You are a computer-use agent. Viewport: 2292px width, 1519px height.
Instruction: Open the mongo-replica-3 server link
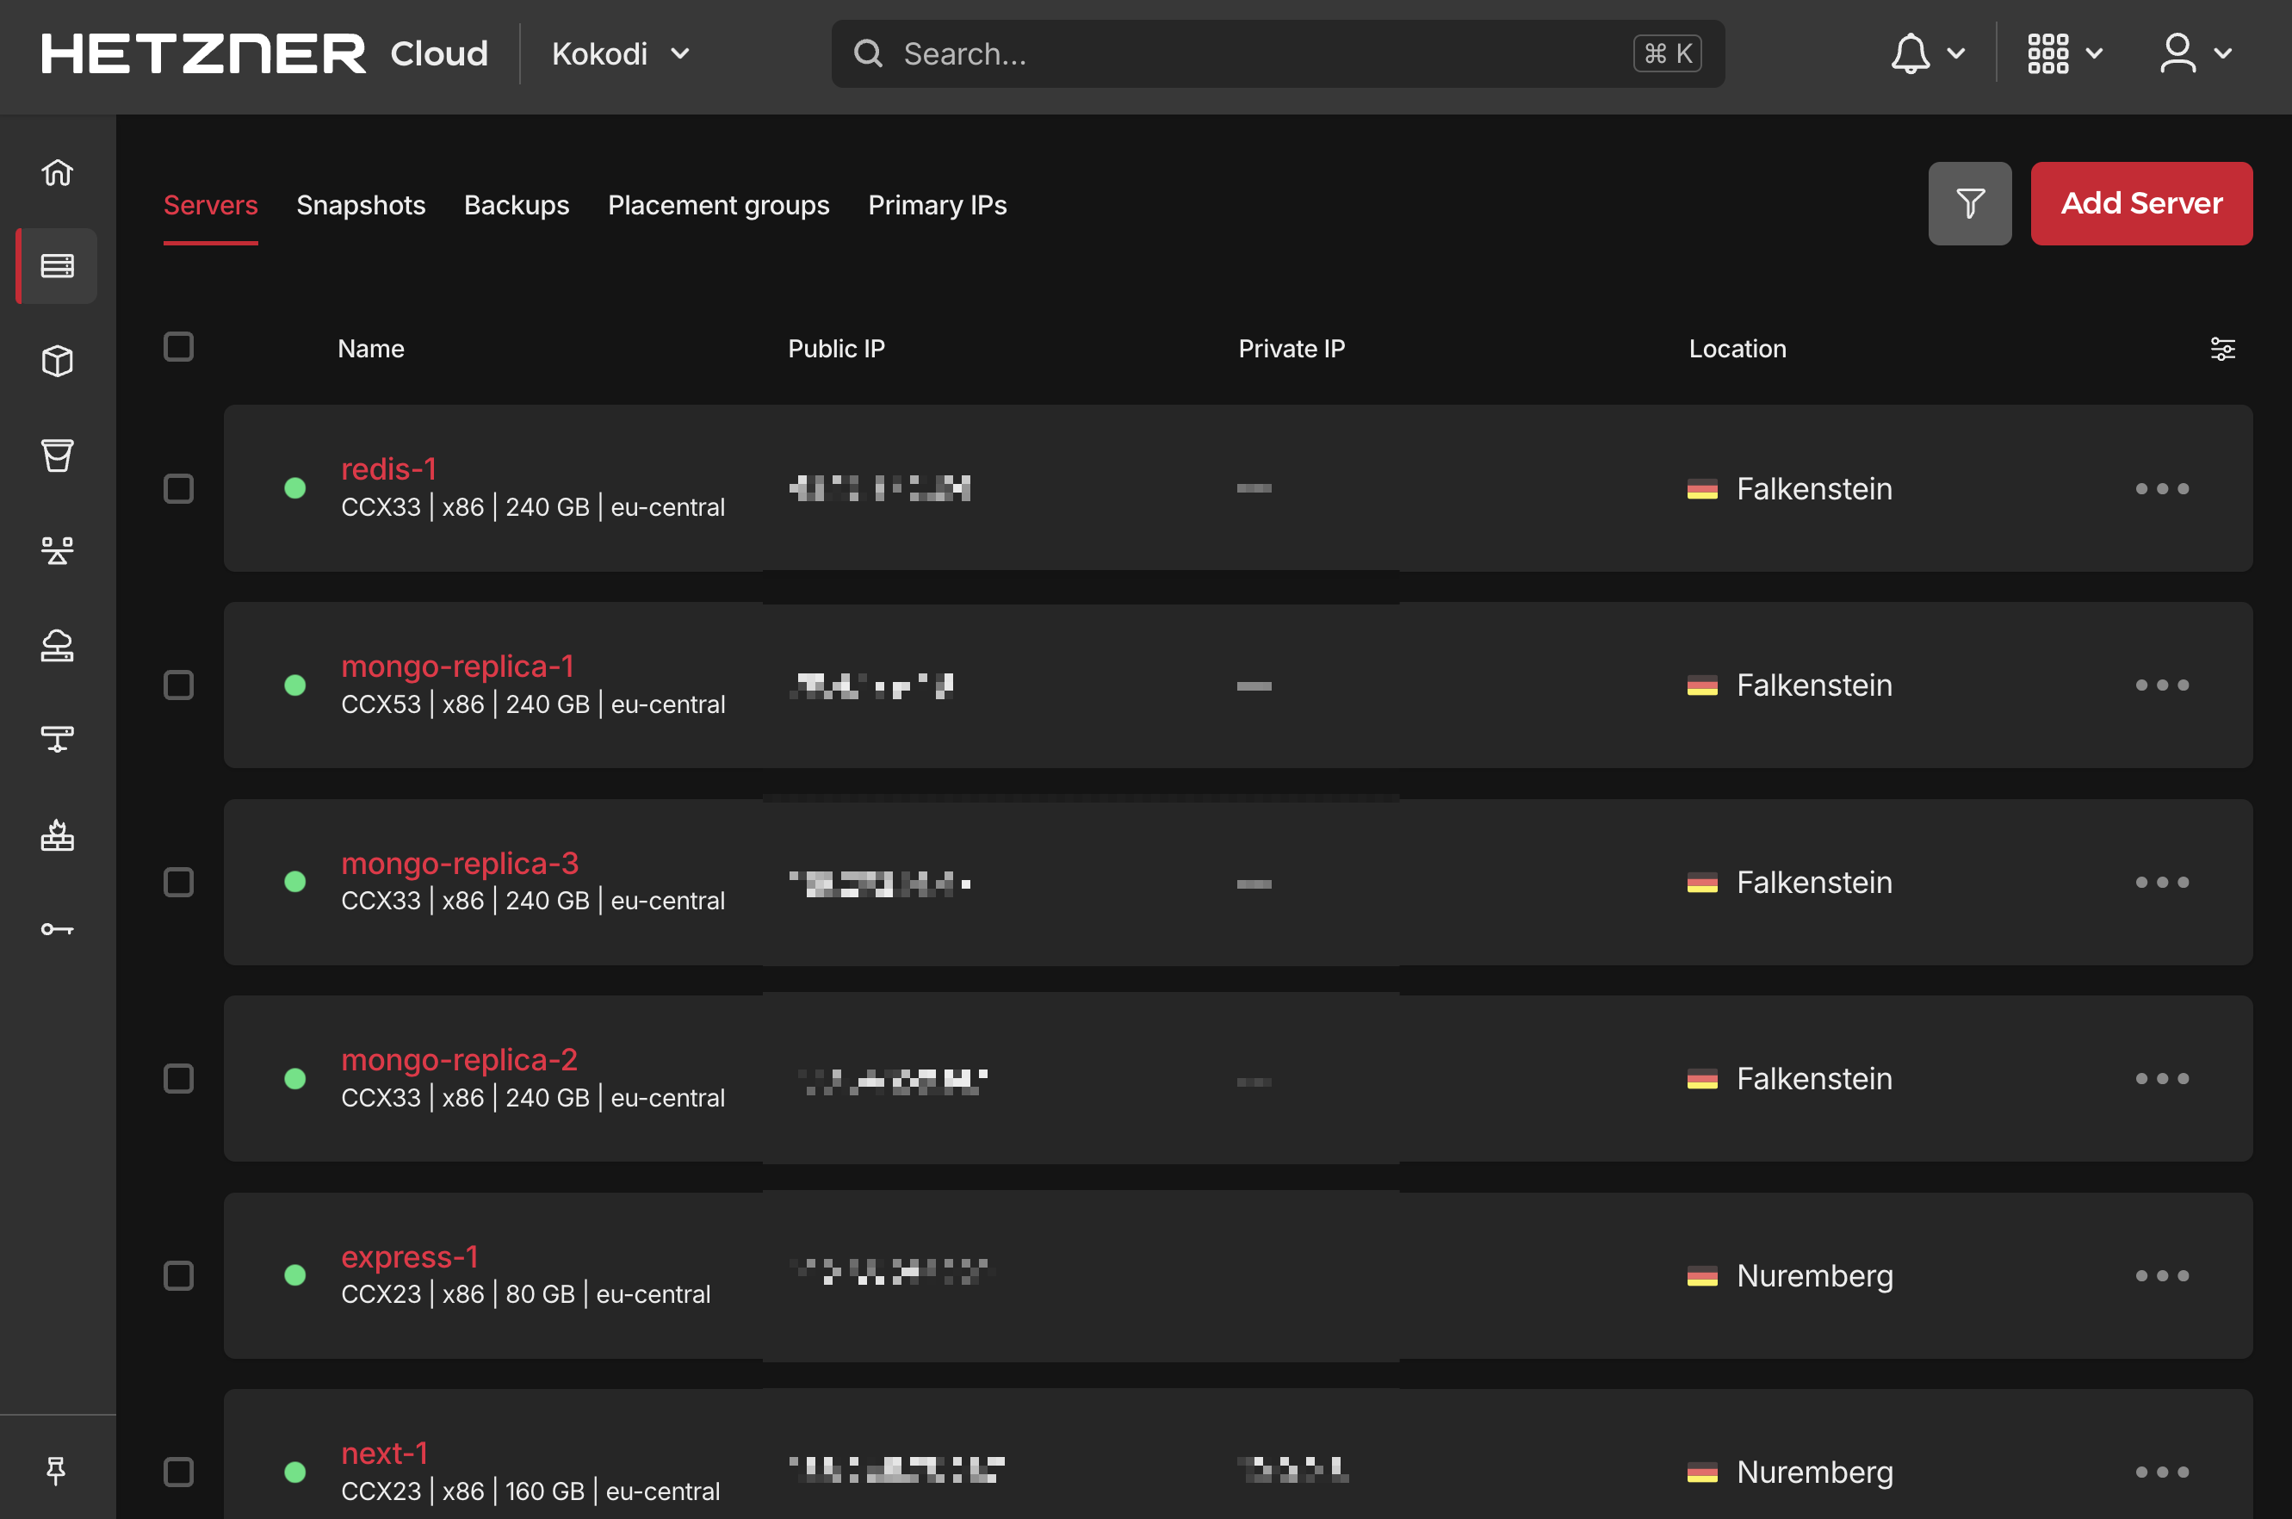[459, 863]
